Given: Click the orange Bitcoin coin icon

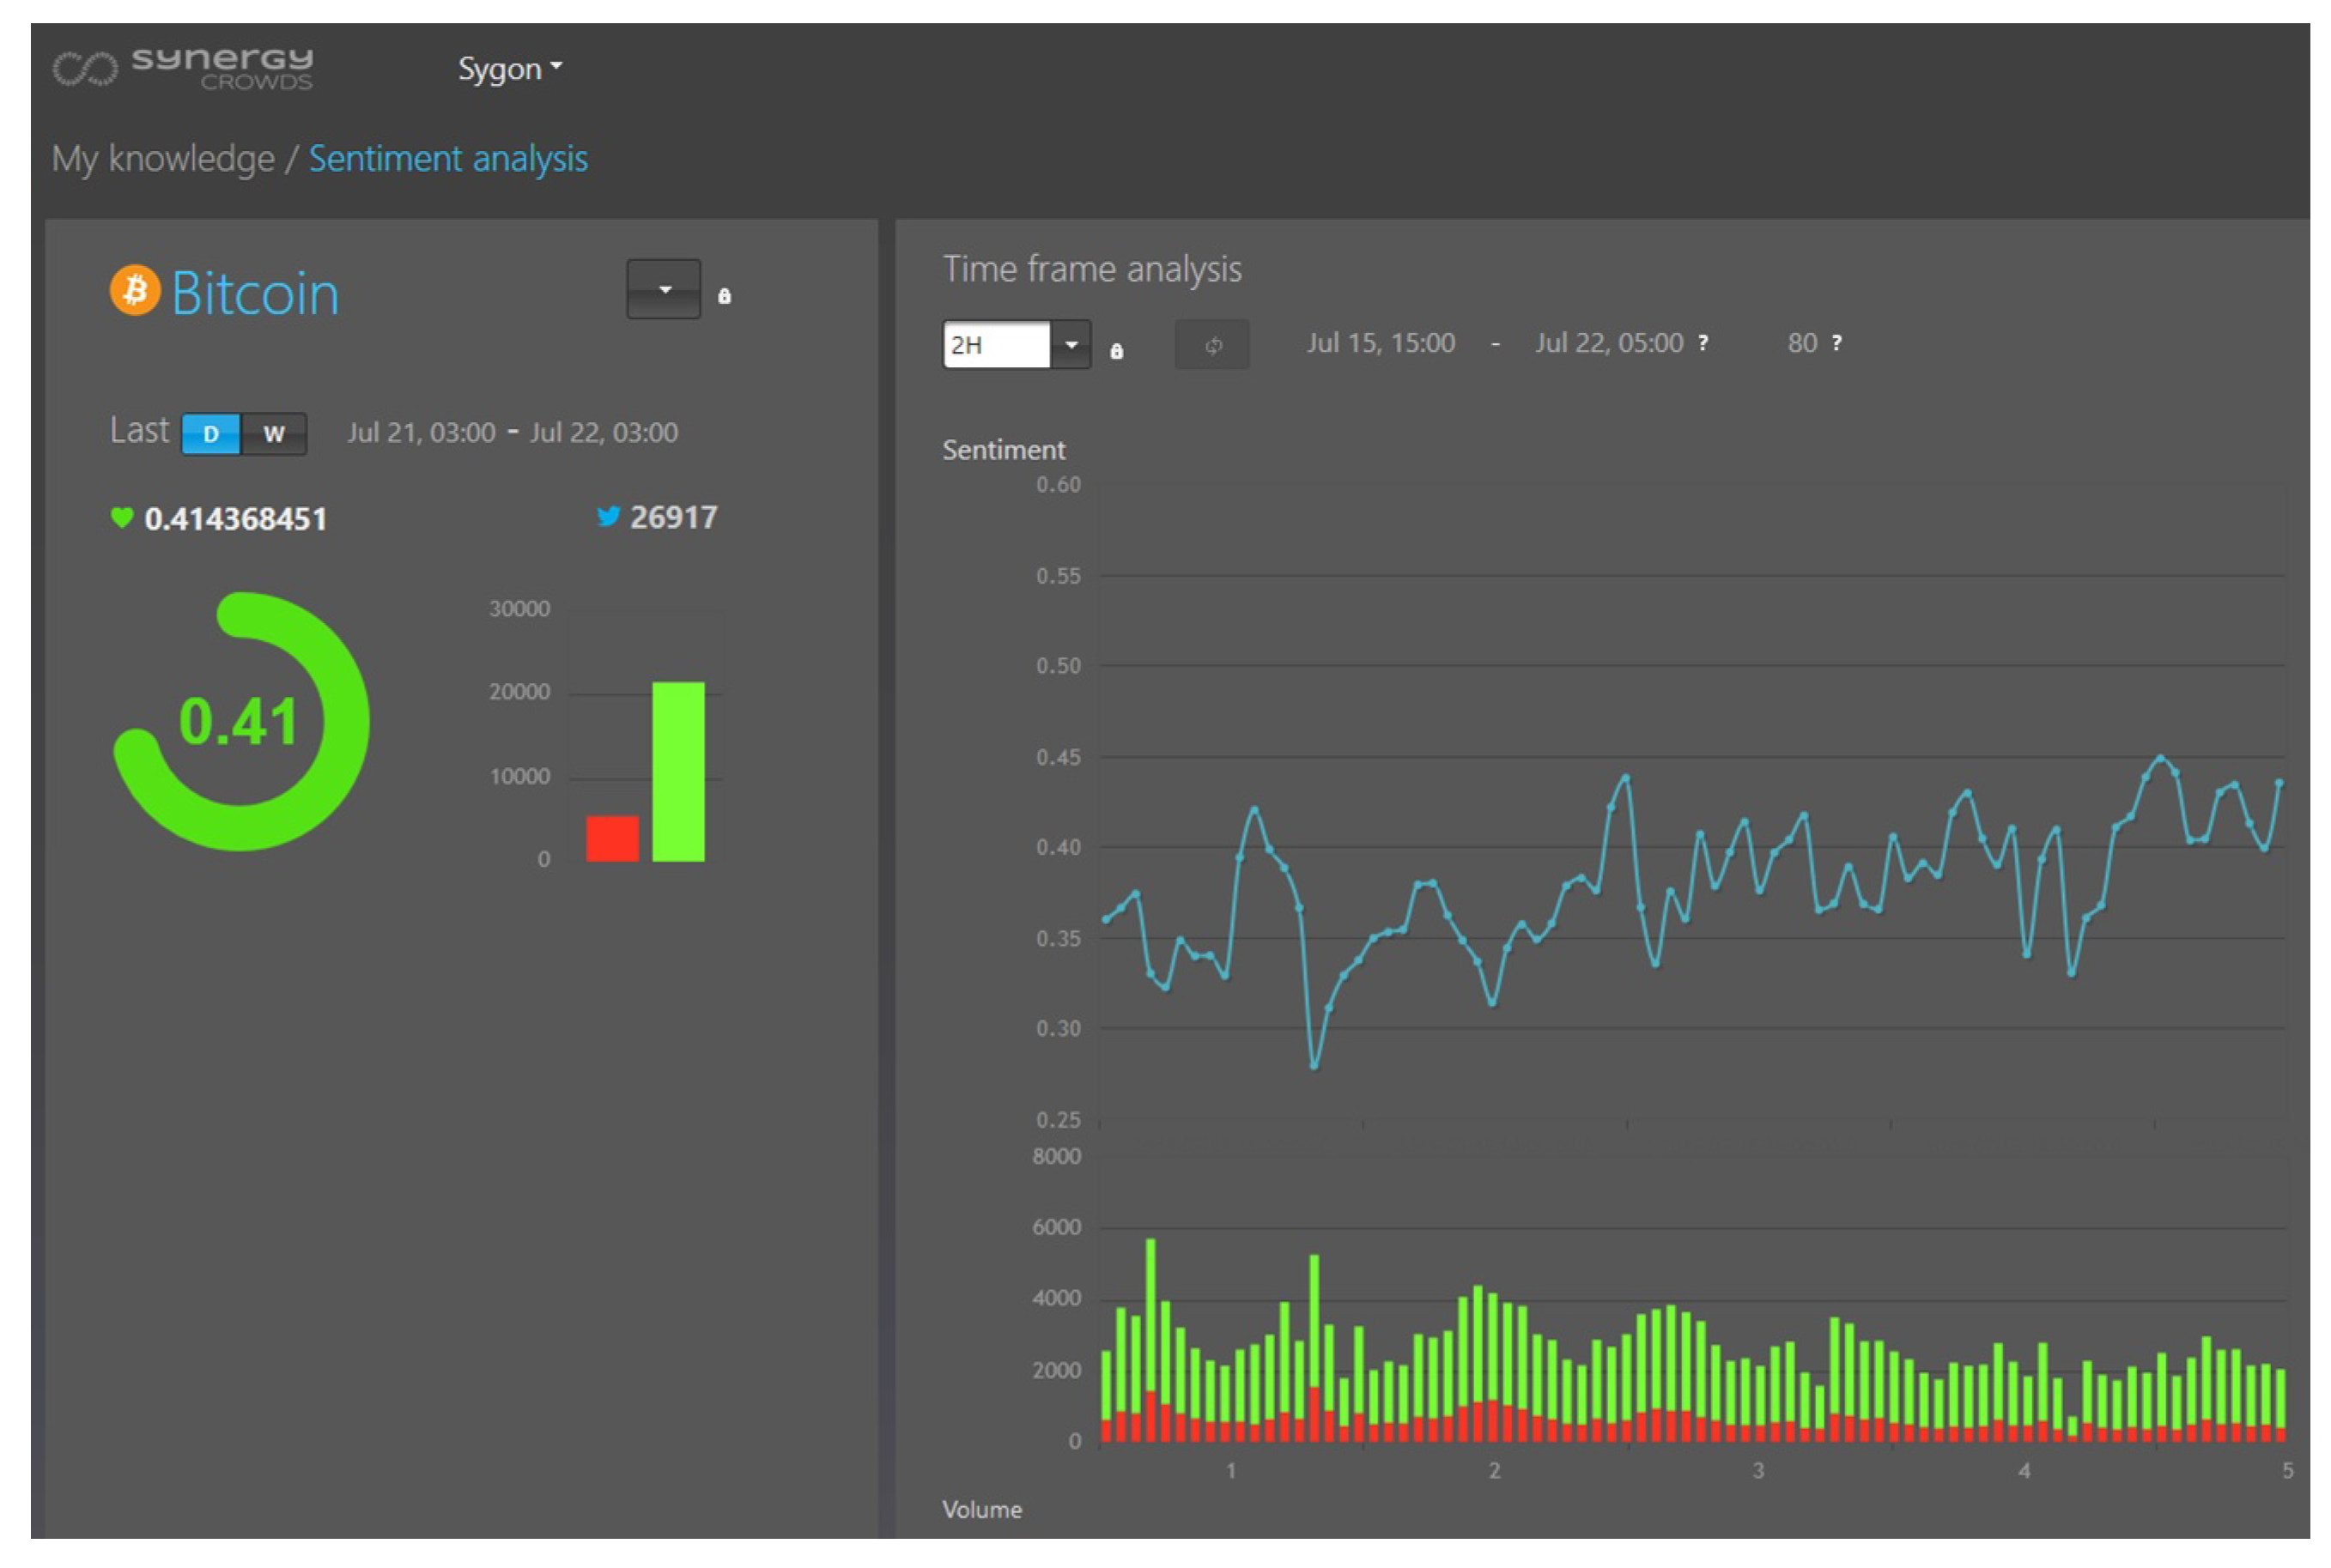Looking at the screenshot, I should (x=135, y=290).
